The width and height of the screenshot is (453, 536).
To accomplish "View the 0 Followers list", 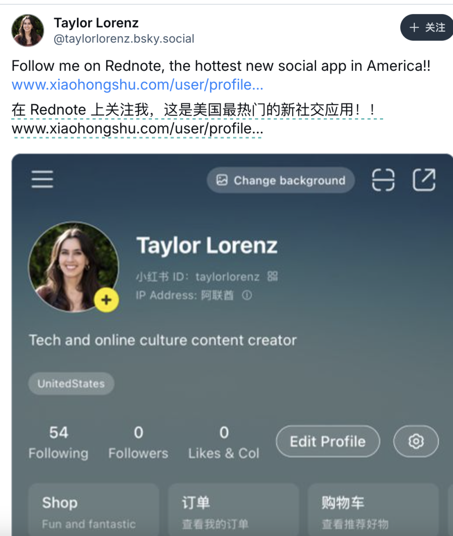I will point(138,442).
